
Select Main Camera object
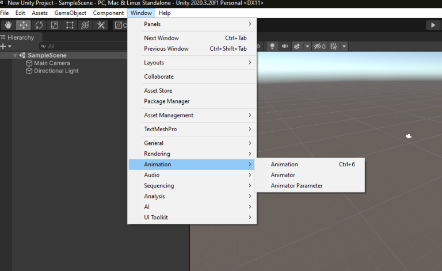pos(52,63)
